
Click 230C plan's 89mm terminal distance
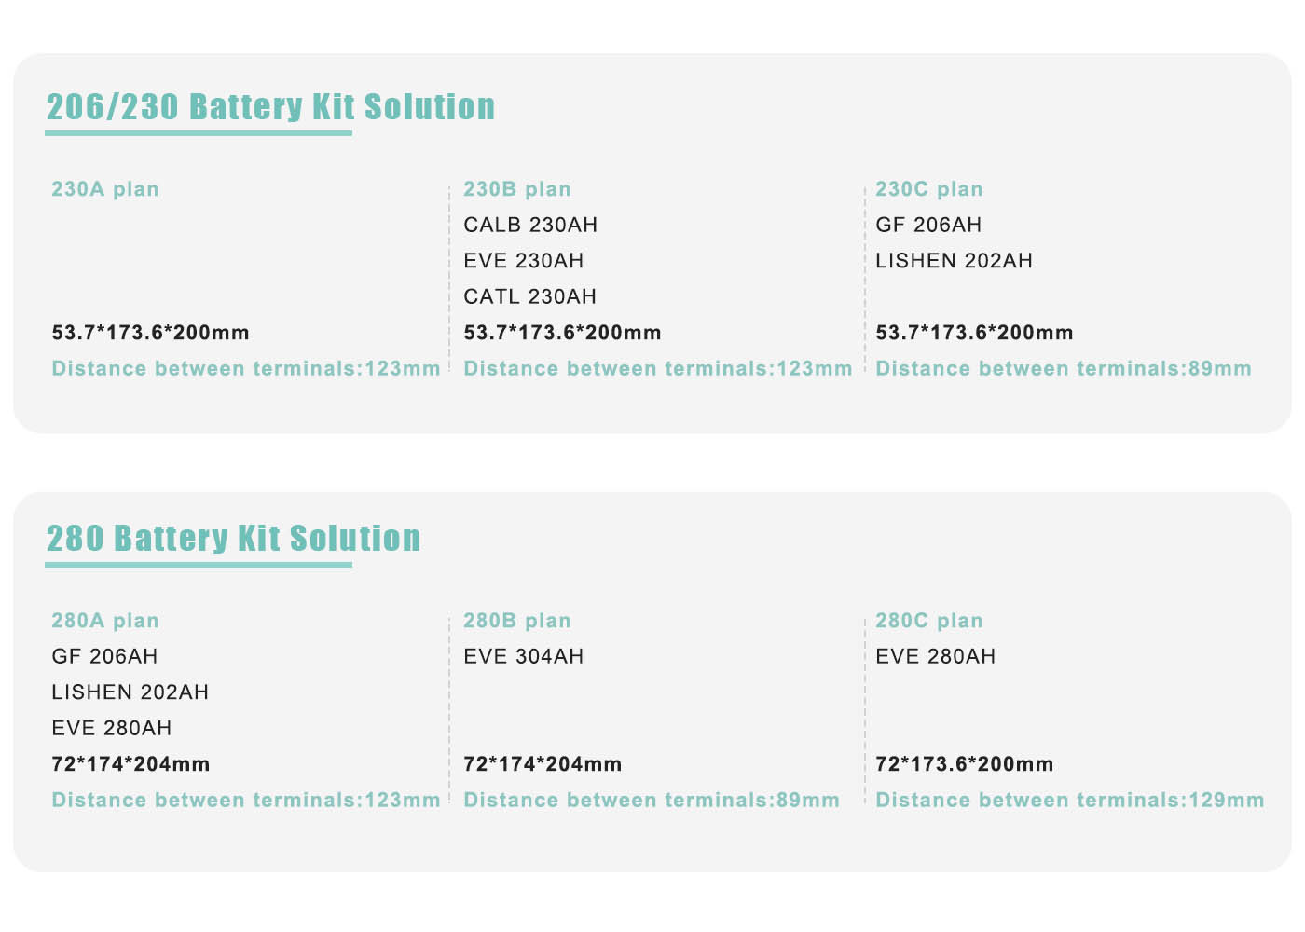(1064, 368)
